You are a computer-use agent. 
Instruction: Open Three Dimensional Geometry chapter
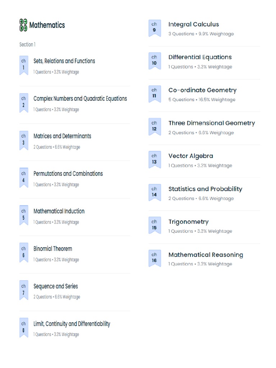(212, 123)
